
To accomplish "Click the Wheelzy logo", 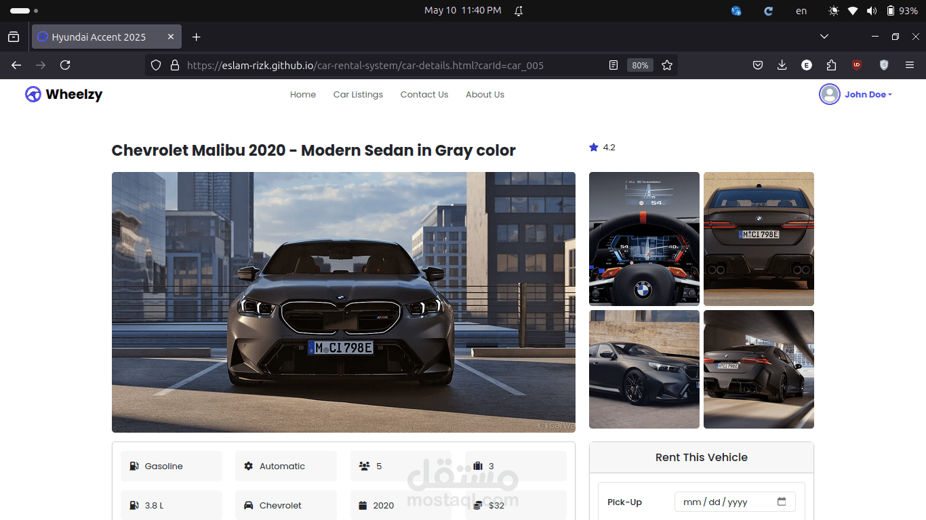I will (x=64, y=94).
